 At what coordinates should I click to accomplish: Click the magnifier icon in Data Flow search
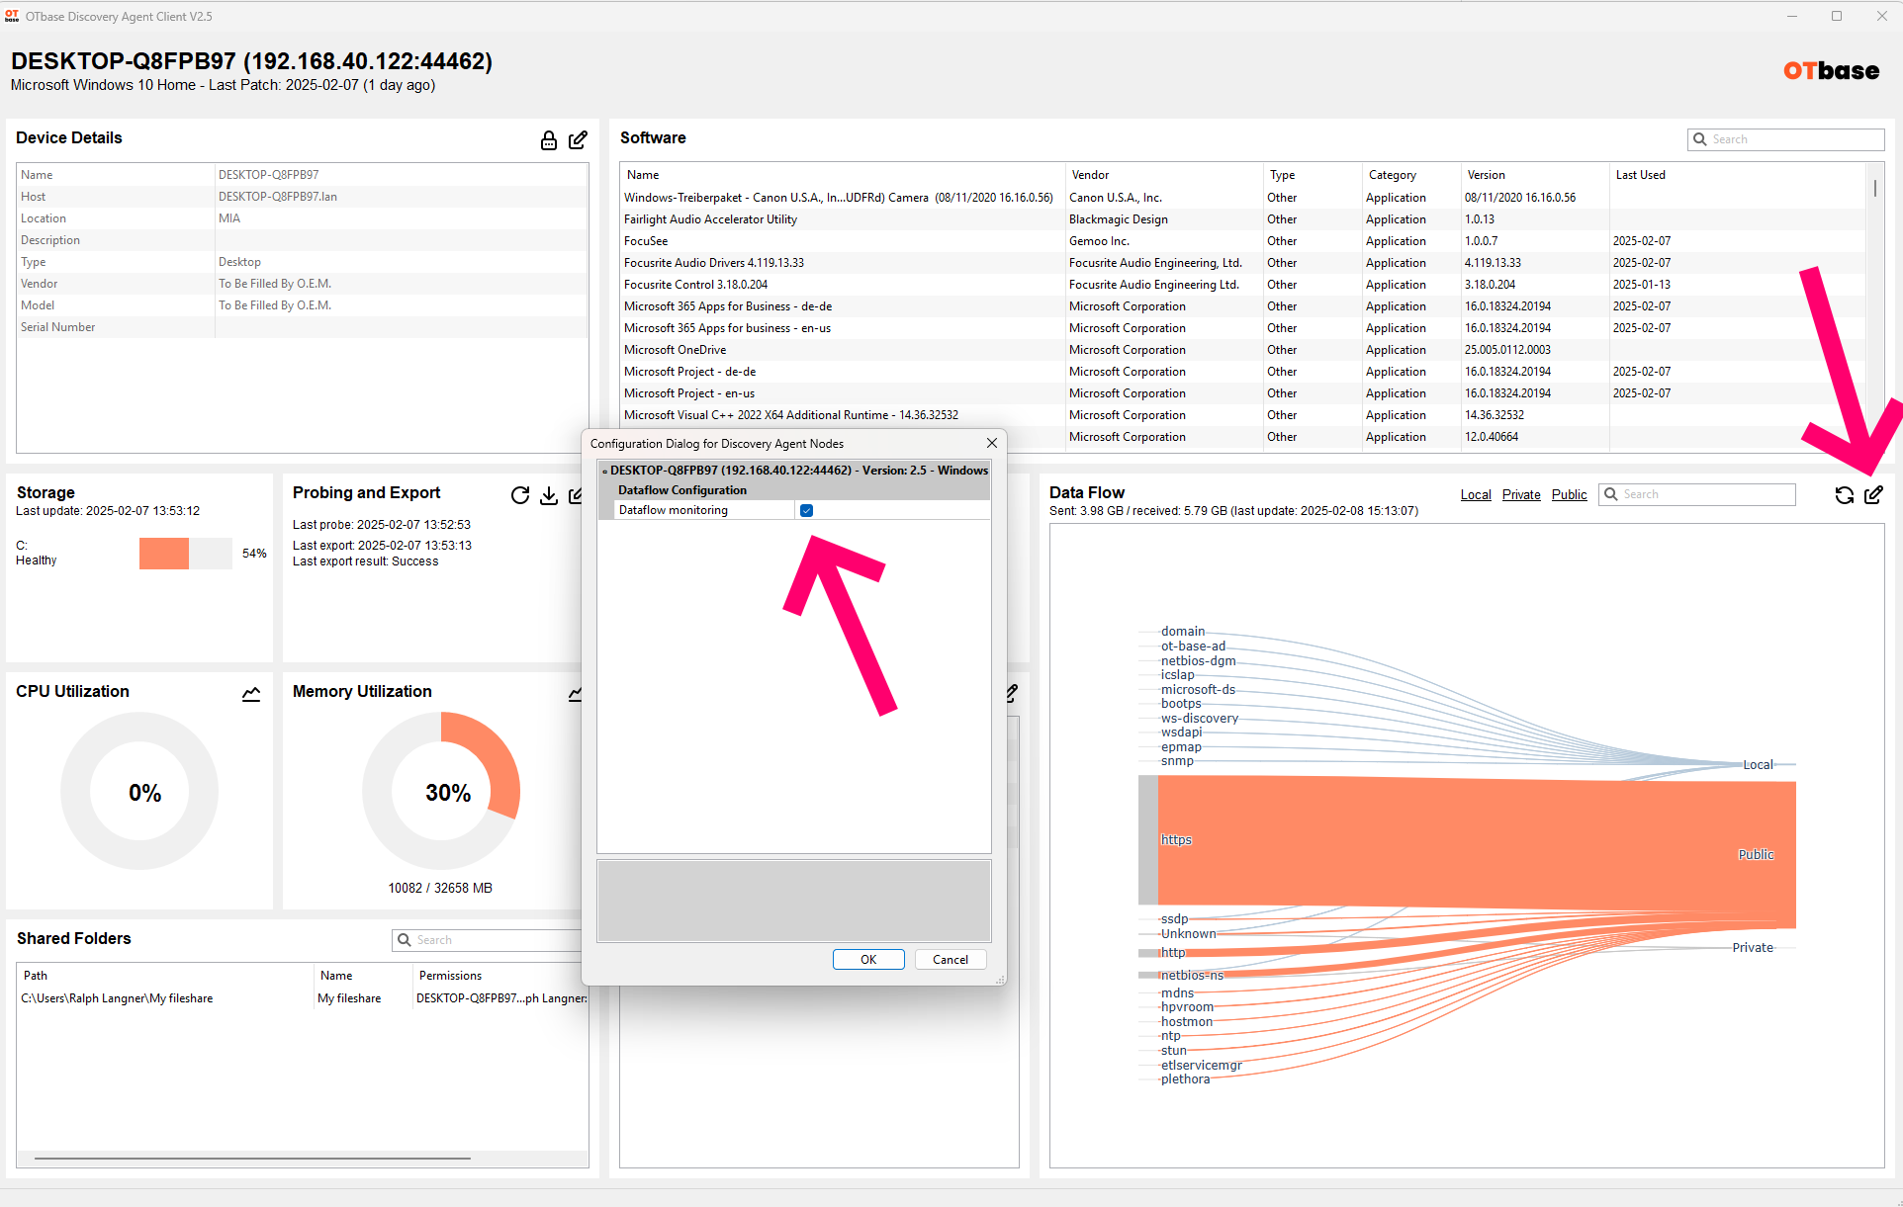(1610, 494)
